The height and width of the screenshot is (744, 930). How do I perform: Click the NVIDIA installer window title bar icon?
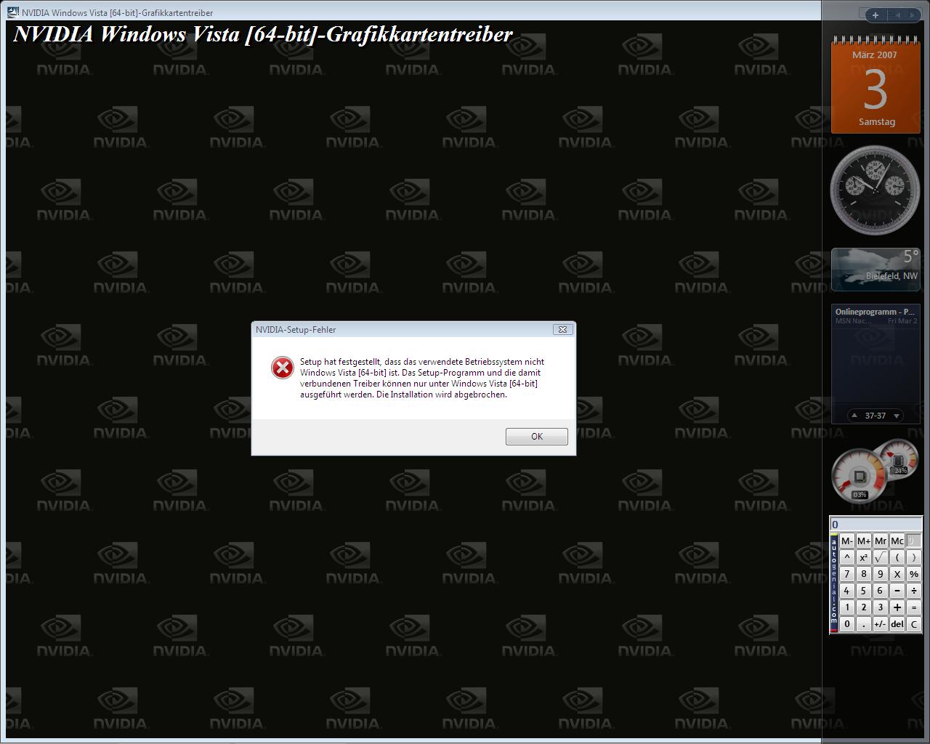pyautogui.click(x=13, y=12)
